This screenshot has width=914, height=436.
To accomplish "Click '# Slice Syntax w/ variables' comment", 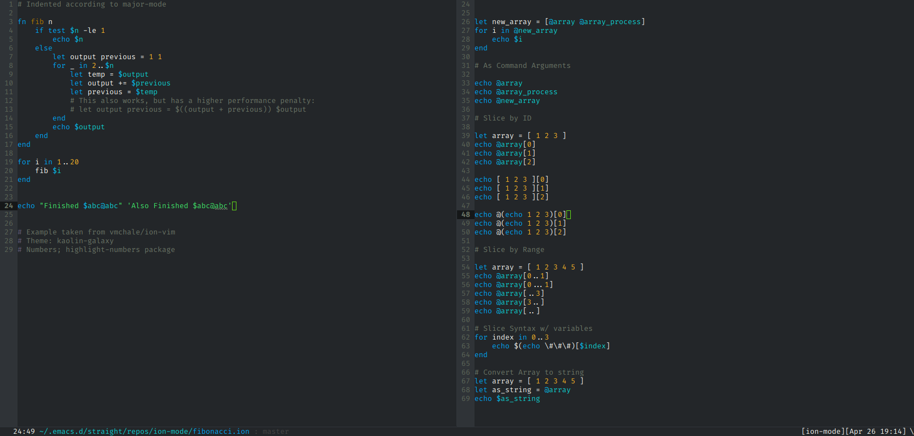I will pos(534,329).
